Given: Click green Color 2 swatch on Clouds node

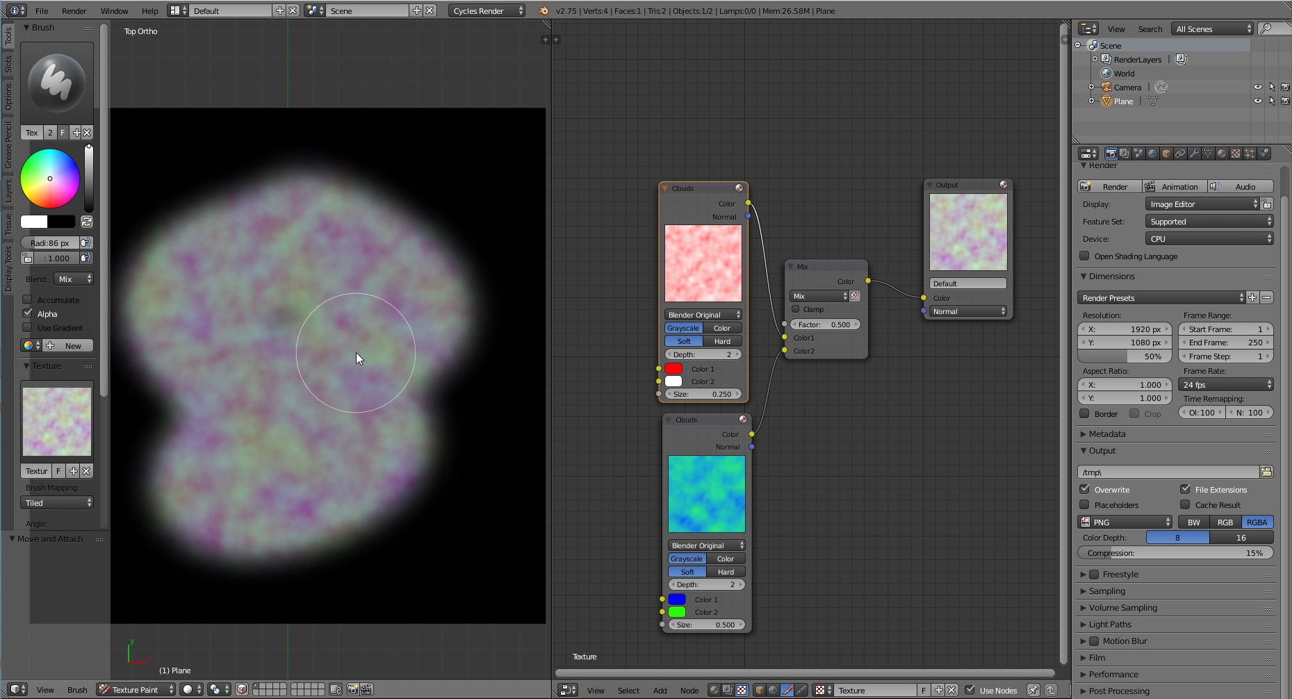Looking at the screenshot, I should (677, 611).
